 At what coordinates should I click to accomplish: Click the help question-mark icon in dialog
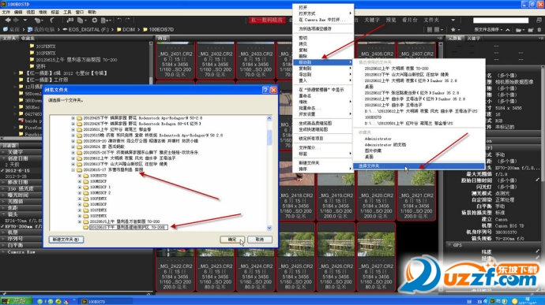point(265,90)
